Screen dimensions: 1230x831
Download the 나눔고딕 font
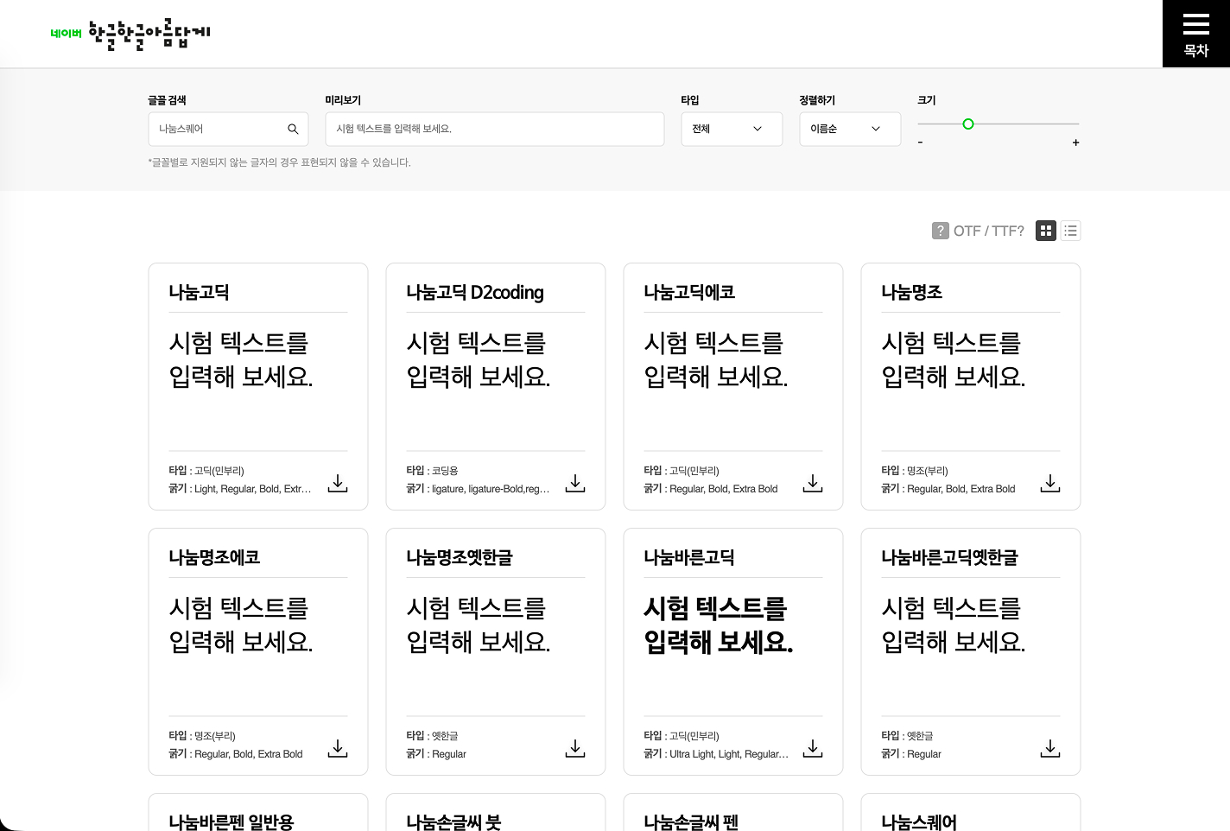pos(338,483)
